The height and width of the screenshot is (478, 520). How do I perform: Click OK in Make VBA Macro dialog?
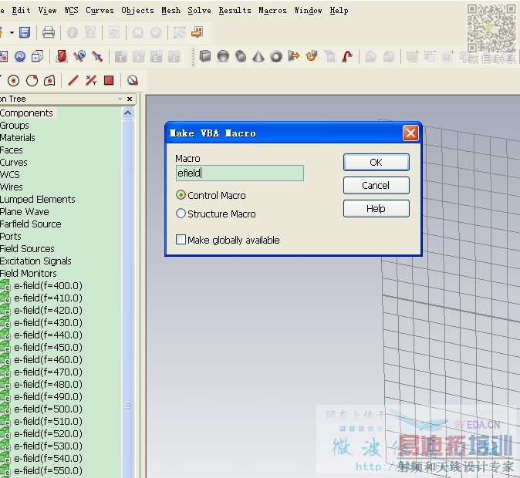pos(376,162)
